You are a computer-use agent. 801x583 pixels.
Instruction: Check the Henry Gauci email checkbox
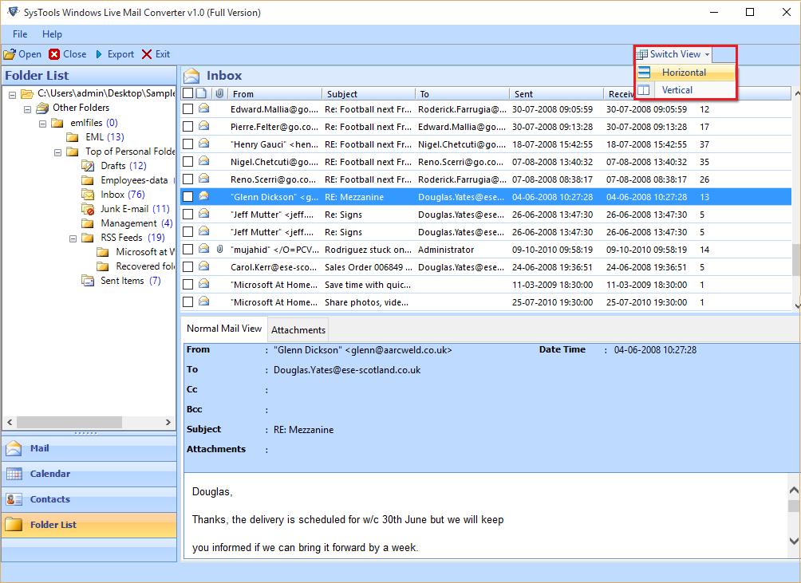pyautogui.click(x=188, y=144)
